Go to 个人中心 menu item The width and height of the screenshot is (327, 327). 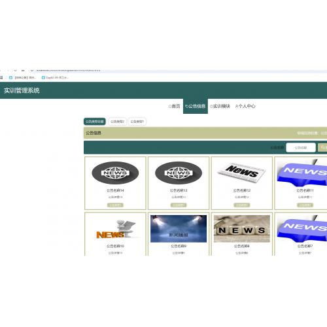pos(245,106)
